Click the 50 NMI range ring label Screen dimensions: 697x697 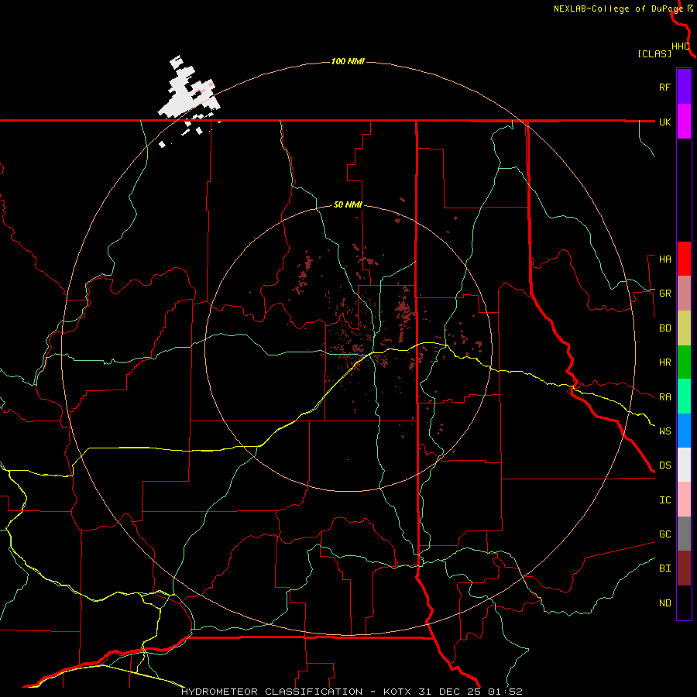[x=348, y=204]
